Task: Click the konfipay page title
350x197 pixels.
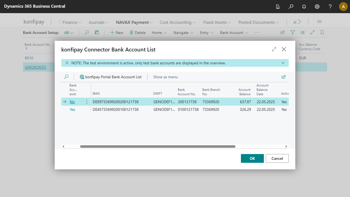Action: pos(34,22)
